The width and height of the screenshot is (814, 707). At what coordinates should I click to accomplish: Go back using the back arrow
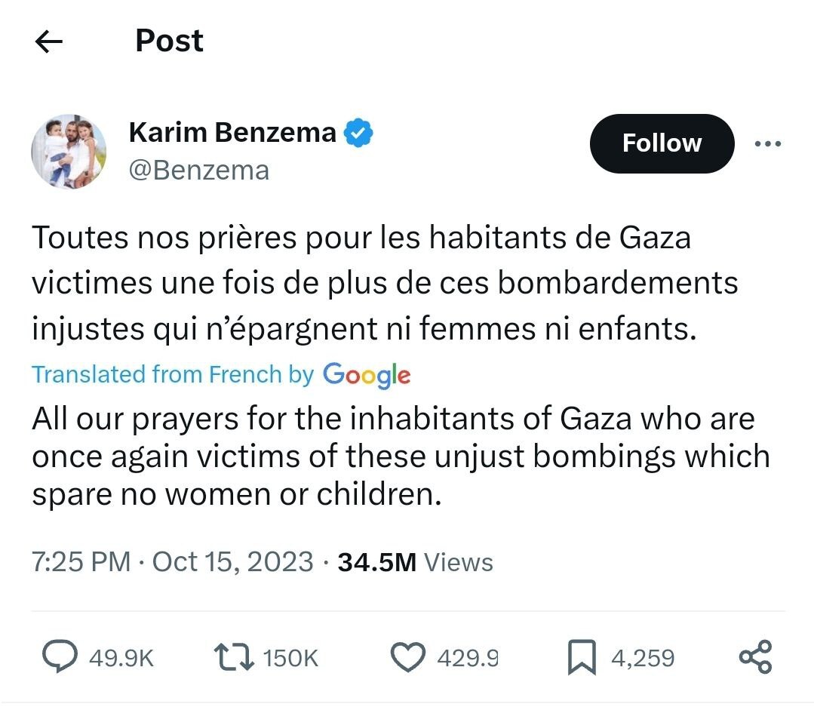(50, 42)
